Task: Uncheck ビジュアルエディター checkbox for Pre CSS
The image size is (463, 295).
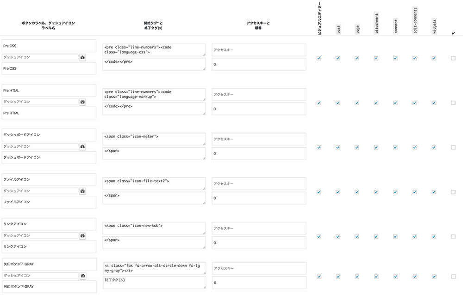Action: pyautogui.click(x=319, y=58)
